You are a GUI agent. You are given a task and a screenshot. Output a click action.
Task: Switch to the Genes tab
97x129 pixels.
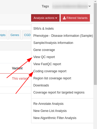(15, 35)
